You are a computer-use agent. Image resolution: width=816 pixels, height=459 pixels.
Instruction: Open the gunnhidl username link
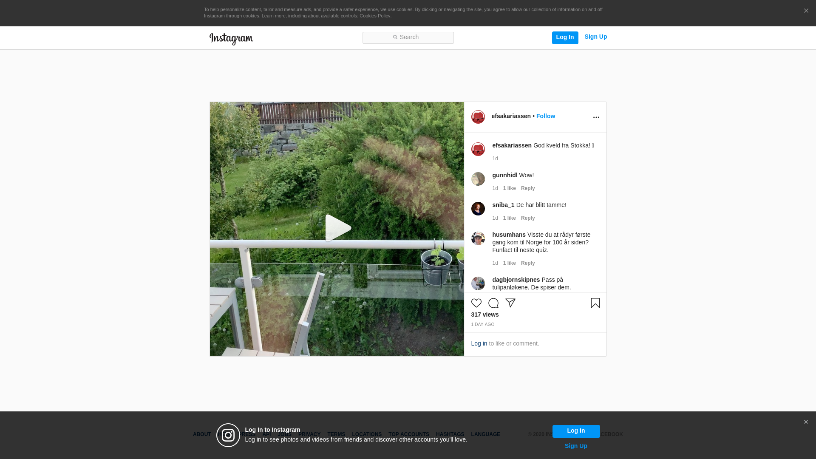tap(504, 176)
